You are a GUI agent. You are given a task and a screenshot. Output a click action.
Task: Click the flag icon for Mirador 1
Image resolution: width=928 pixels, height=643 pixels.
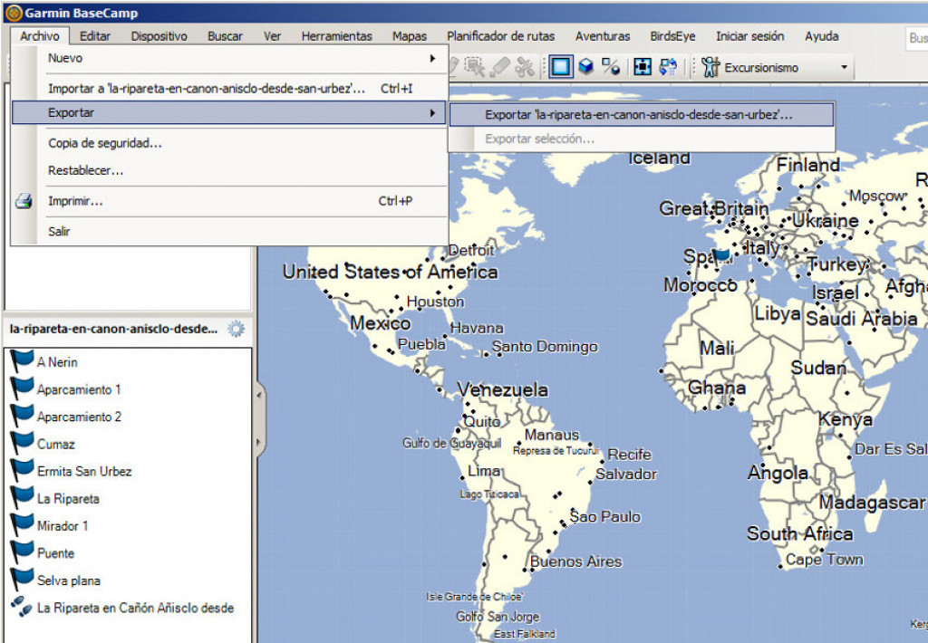pyautogui.click(x=22, y=524)
